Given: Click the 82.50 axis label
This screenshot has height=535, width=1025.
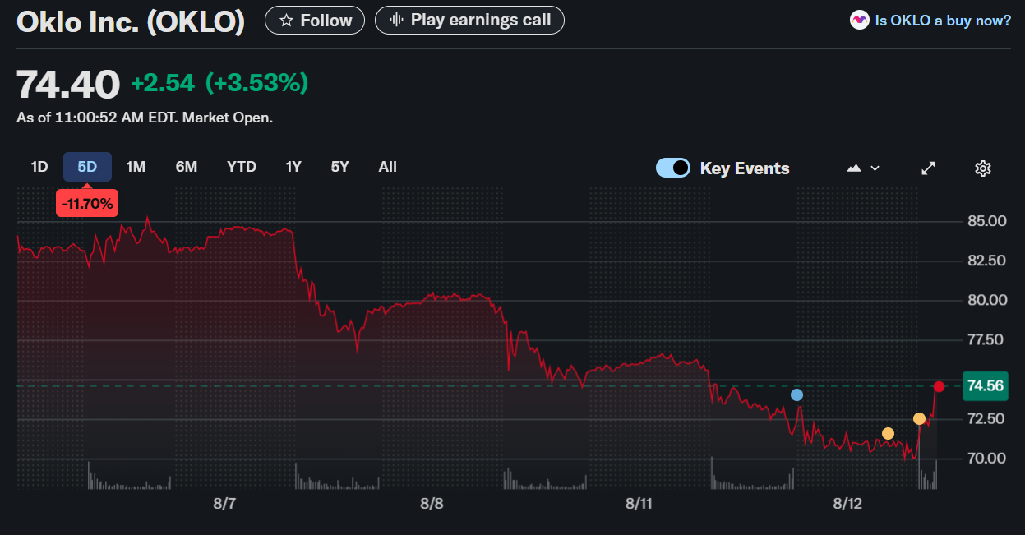Looking at the screenshot, I should pos(987,261).
